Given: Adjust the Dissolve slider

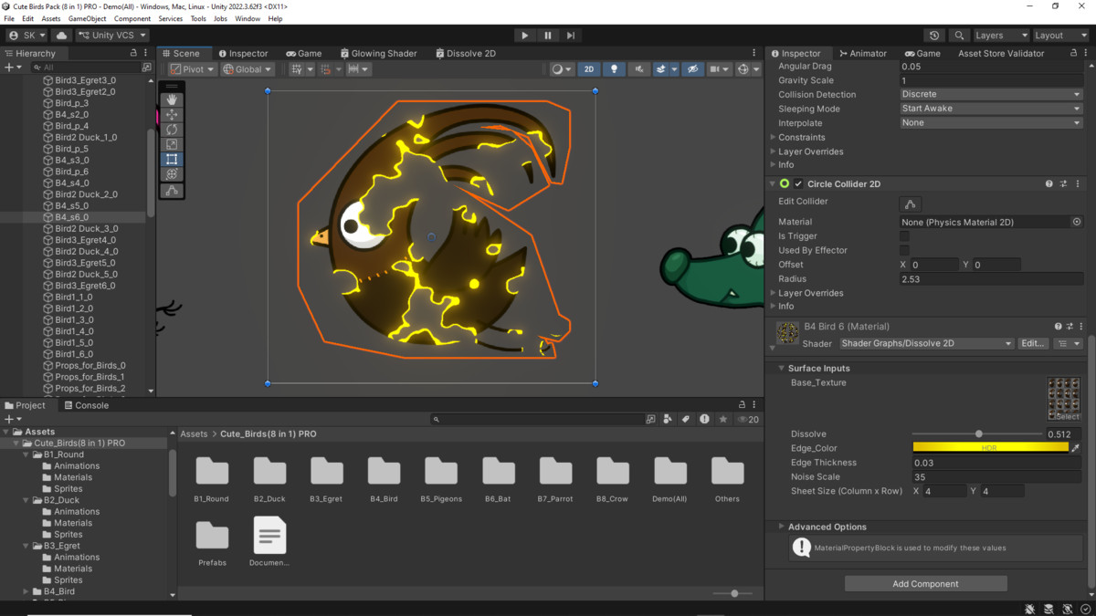Looking at the screenshot, I should click(977, 434).
